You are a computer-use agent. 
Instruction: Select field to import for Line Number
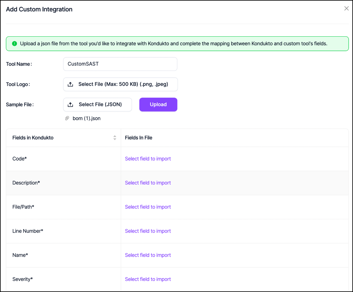pos(148,231)
